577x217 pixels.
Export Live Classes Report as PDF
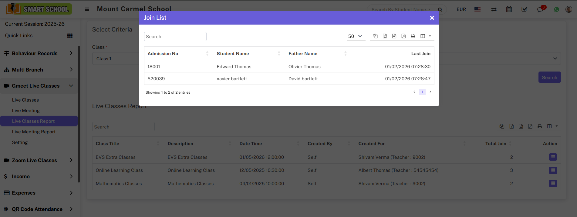pyautogui.click(x=530, y=126)
